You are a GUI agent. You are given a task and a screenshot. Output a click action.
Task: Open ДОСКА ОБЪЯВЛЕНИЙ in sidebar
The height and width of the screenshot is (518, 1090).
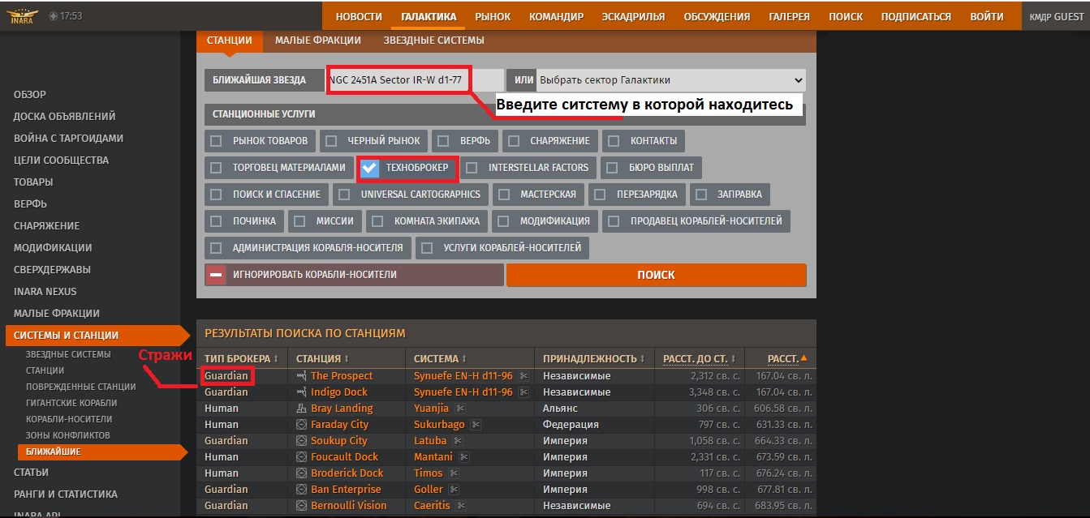click(65, 117)
